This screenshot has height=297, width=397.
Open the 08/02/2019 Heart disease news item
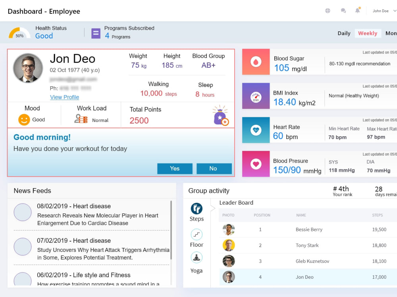[91, 214]
